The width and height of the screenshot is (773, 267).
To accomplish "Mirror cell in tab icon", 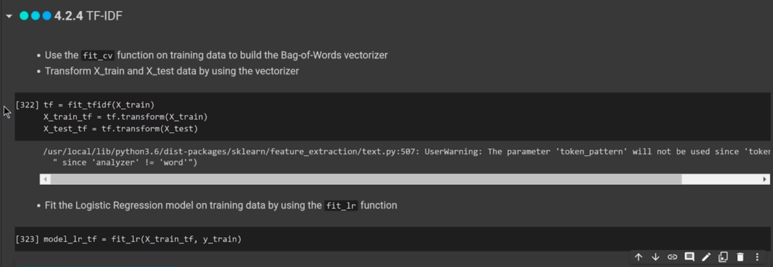I will (x=723, y=257).
